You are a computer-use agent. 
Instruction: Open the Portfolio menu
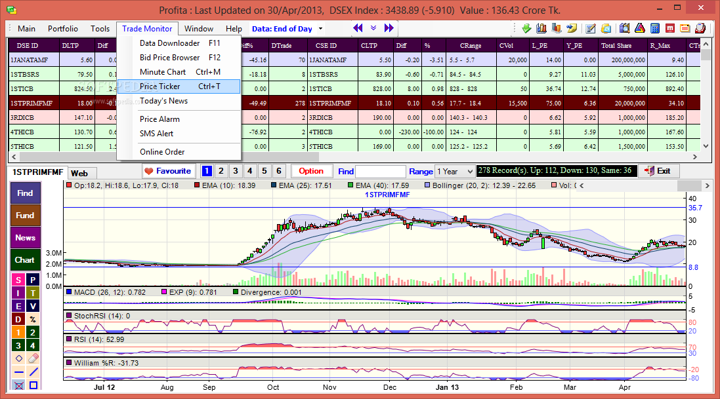pos(63,28)
